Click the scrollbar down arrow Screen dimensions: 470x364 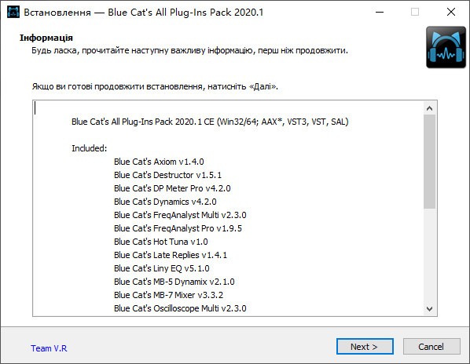[x=430, y=308]
